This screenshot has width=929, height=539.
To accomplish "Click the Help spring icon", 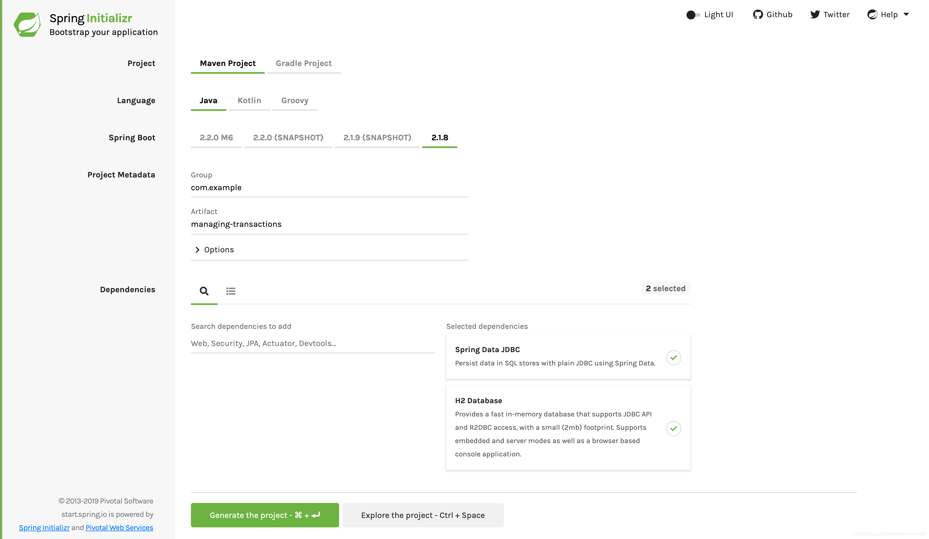I will [872, 14].
